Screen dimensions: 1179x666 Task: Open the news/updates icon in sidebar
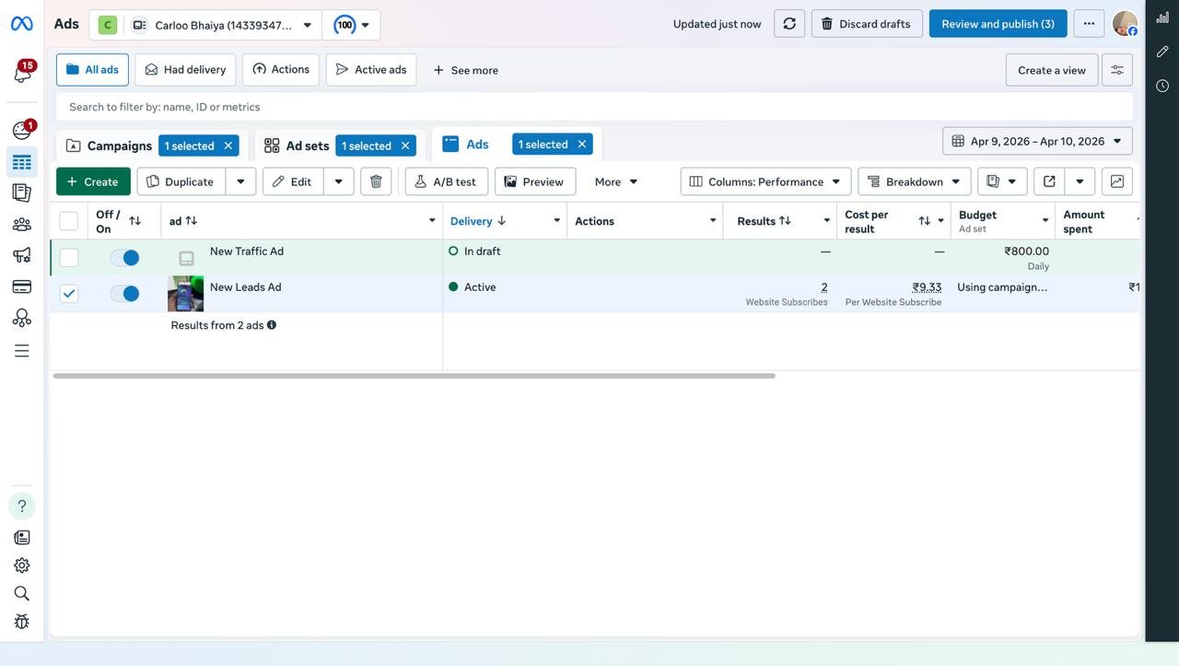(22, 537)
